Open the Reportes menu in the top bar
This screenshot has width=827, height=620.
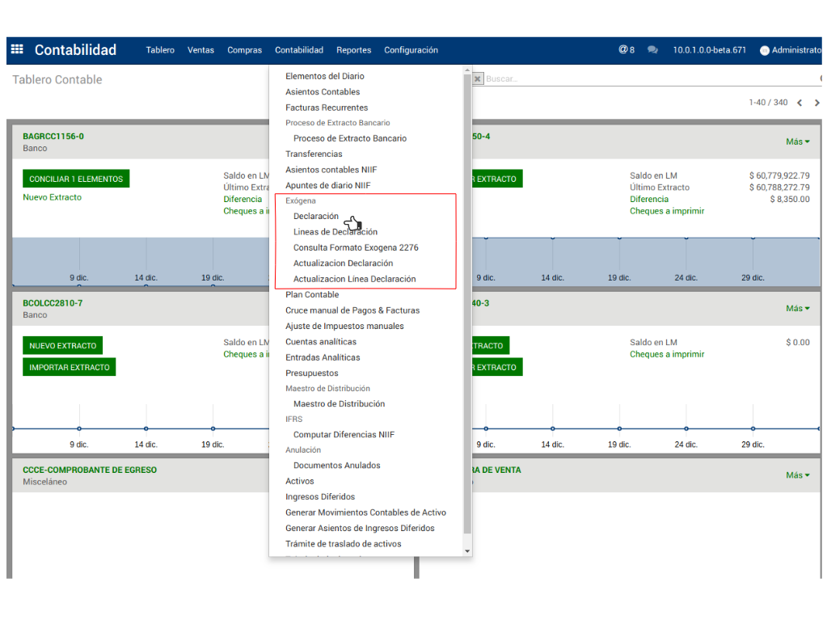353,50
